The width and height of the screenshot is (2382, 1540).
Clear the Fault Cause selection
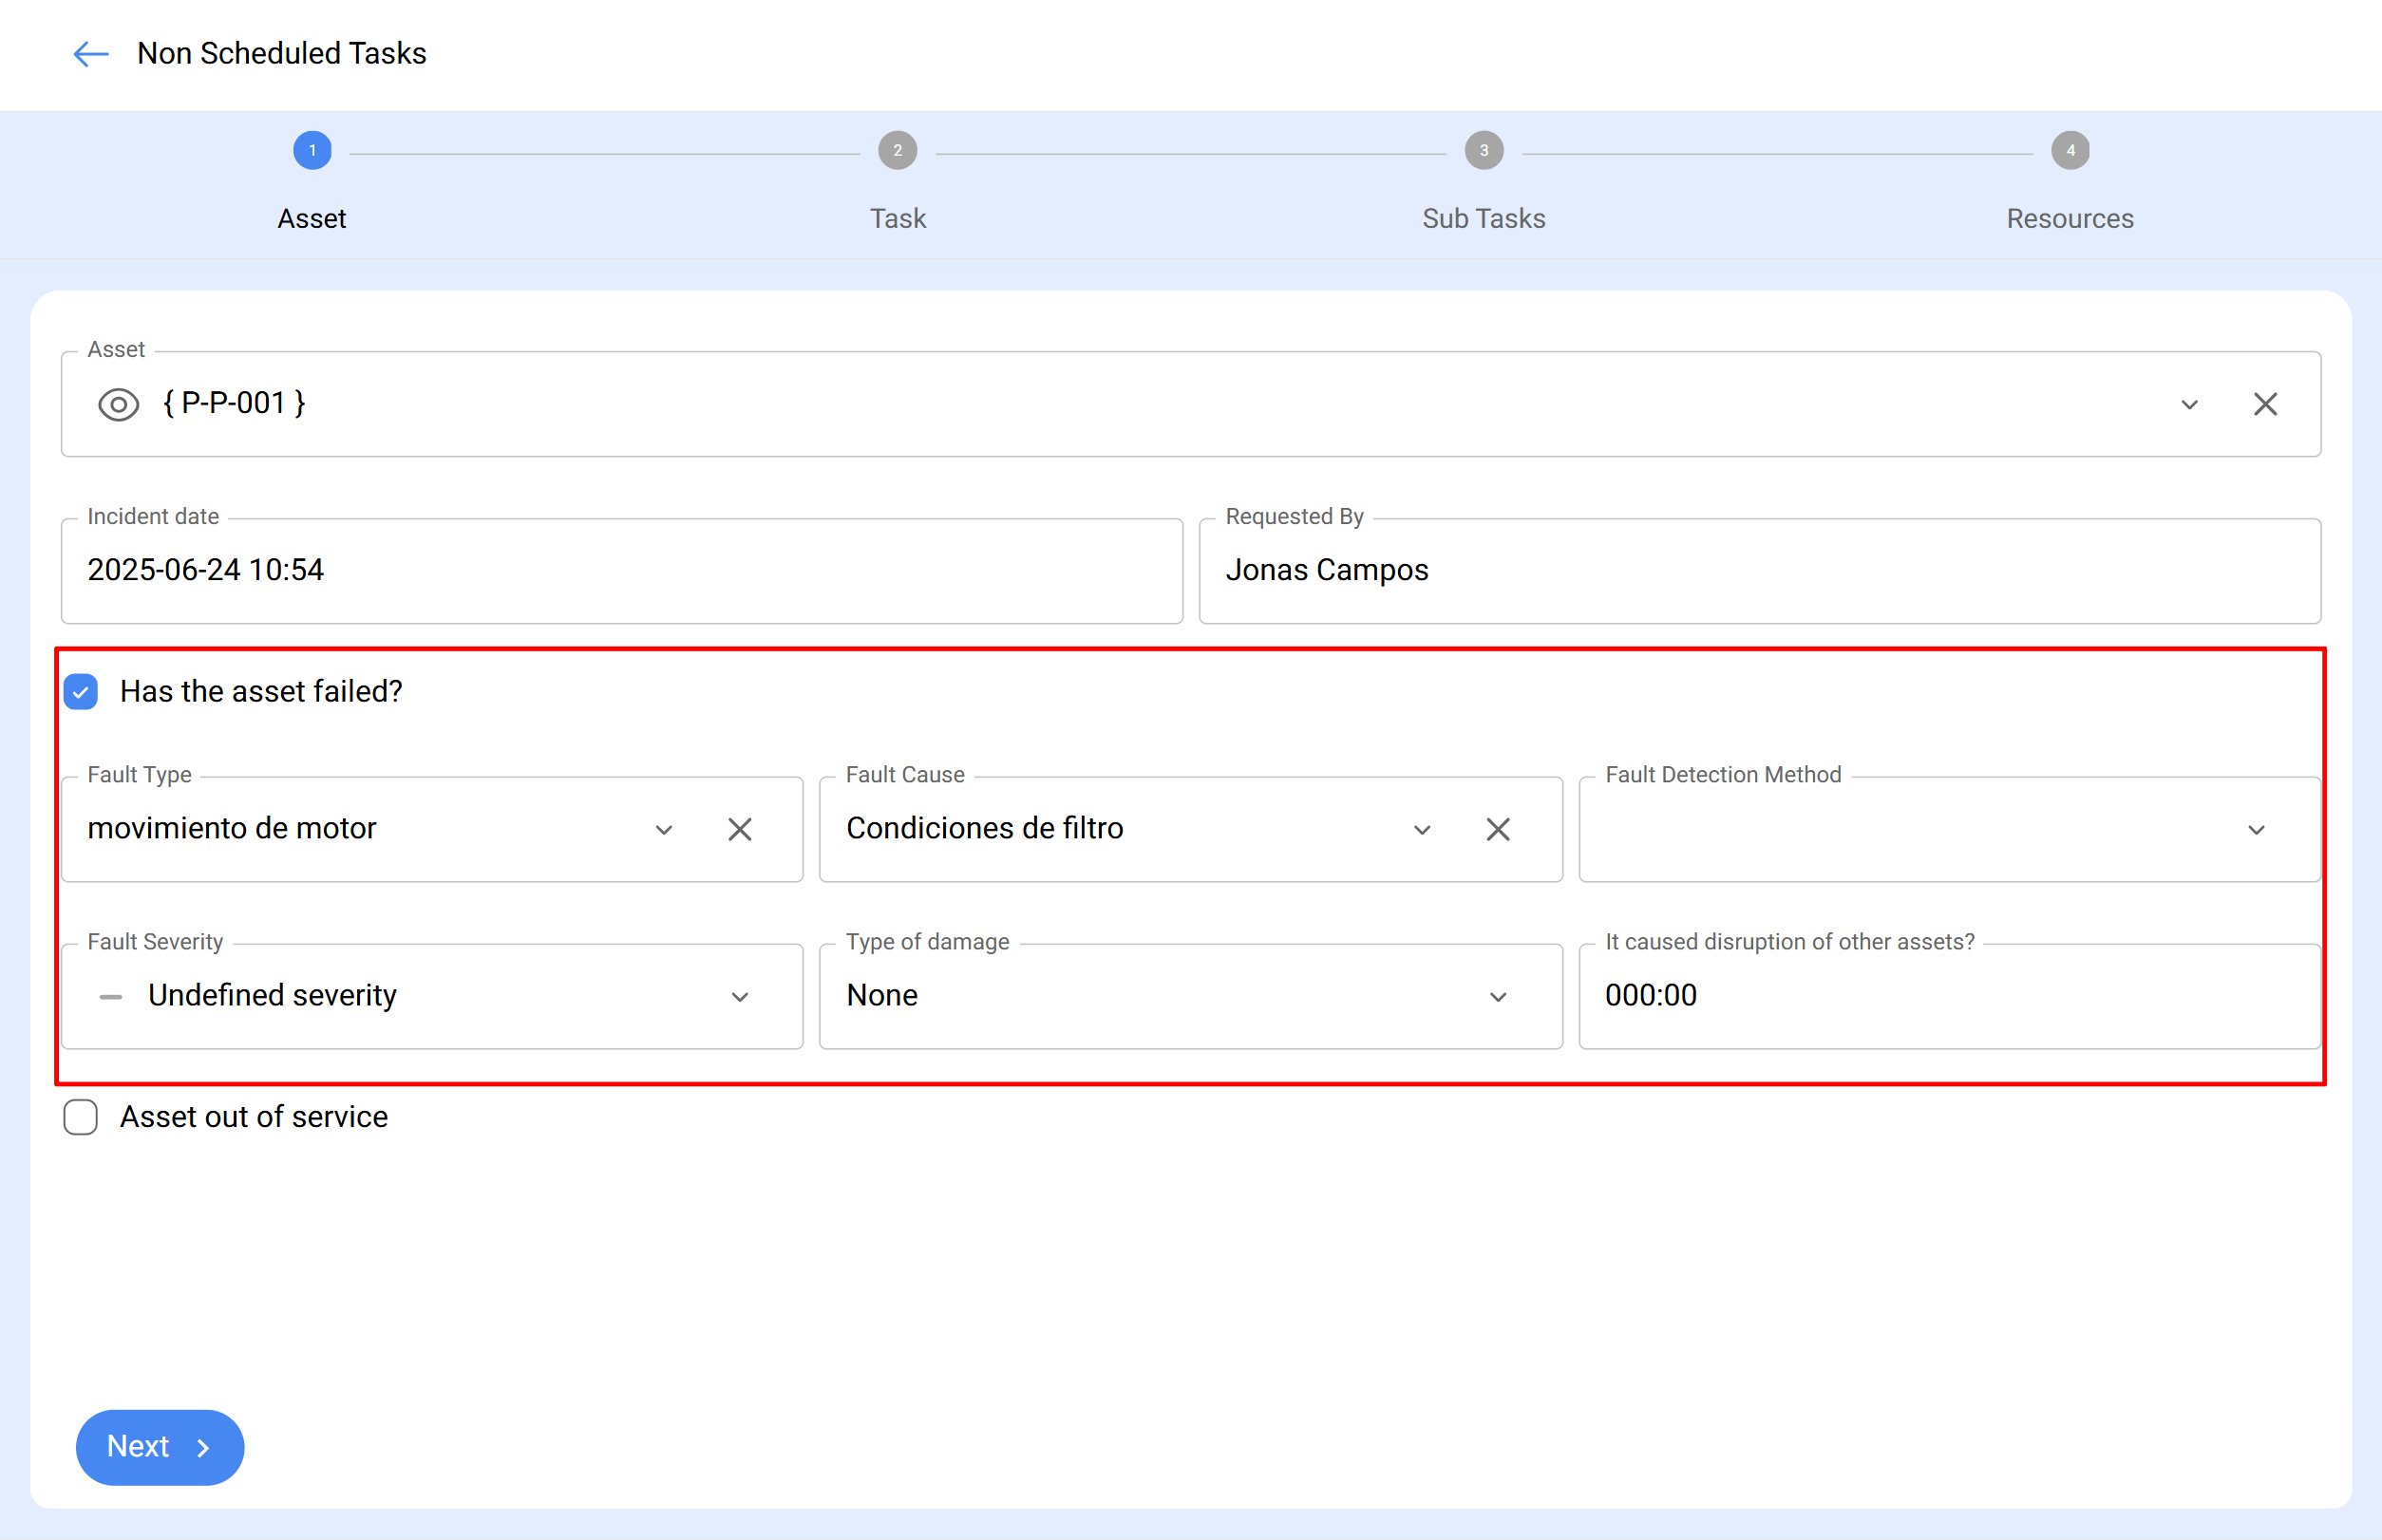[1498, 829]
